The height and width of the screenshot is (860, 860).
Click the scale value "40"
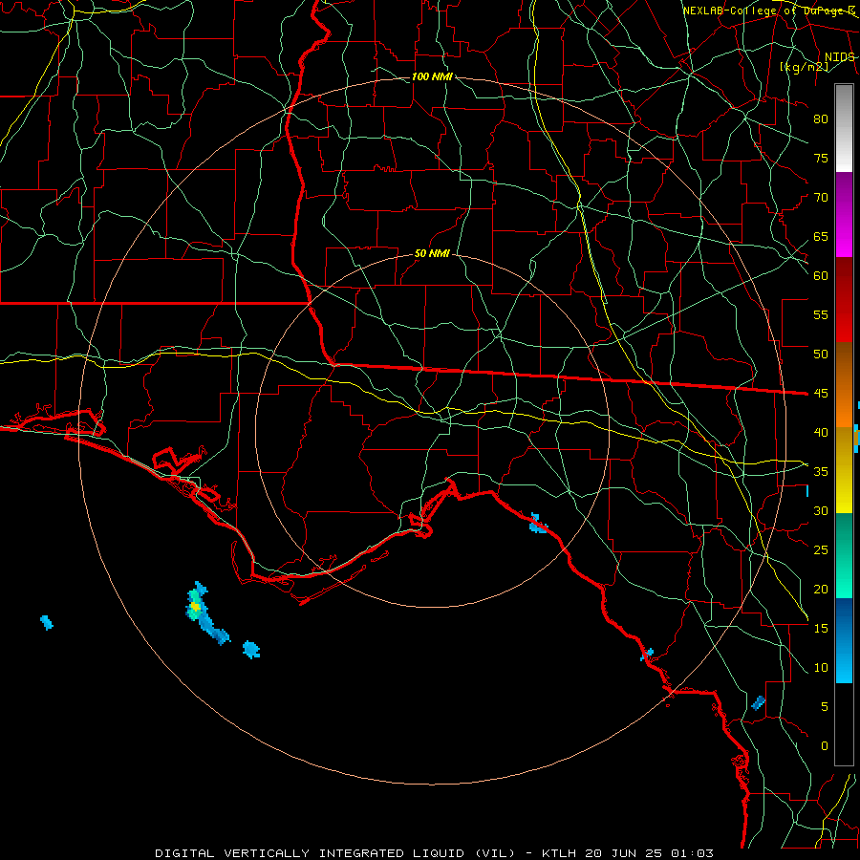point(821,432)
